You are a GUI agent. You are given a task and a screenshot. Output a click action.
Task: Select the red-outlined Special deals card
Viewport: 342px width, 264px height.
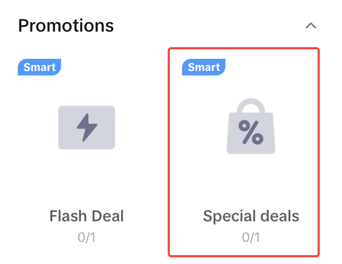pos(244,177)
